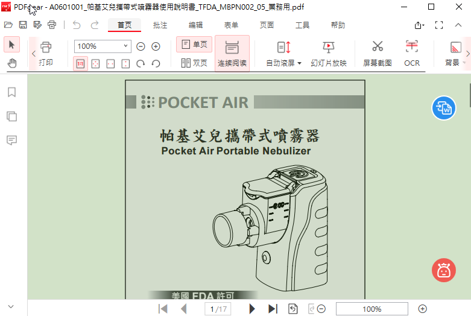Click quick-access printer icon in top bar

tap(52, 25)
